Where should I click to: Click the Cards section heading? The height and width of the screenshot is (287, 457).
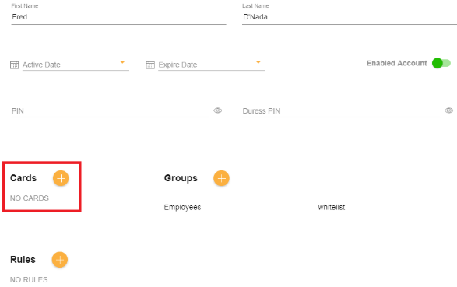(23, 178)
